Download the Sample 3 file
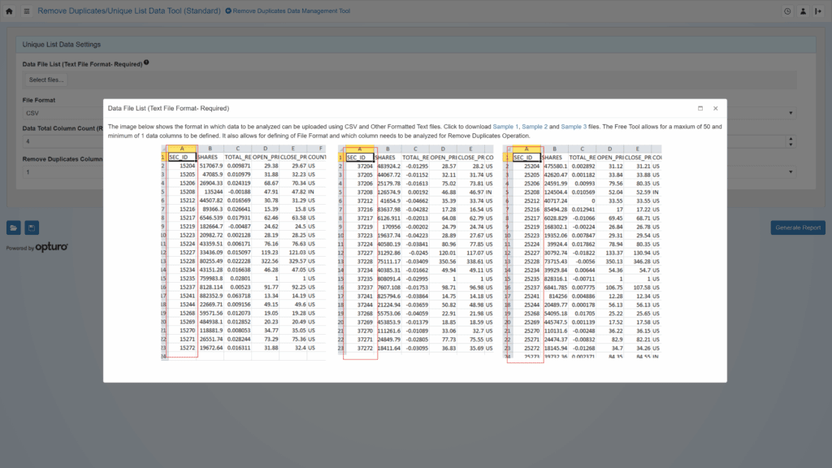The width and height of the screenshot is (832, 468). [x=573, y=128]
